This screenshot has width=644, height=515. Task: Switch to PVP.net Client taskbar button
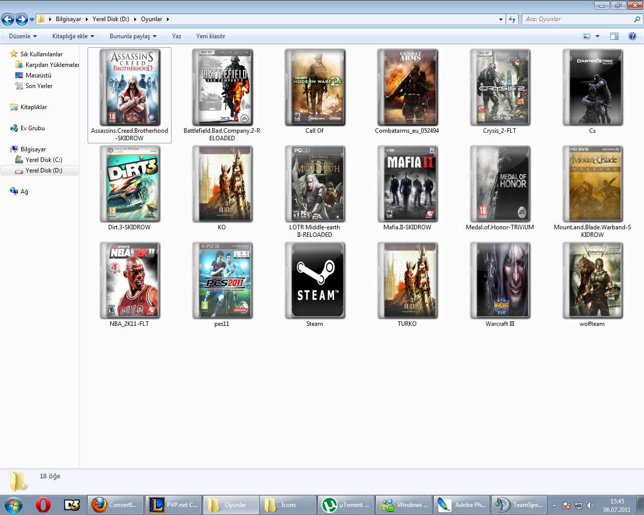[173, 504]
